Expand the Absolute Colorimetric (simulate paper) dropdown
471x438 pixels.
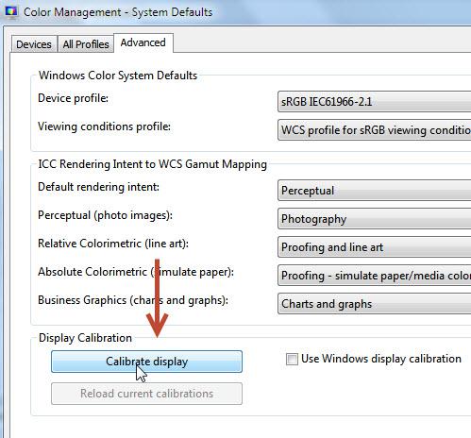374,276
